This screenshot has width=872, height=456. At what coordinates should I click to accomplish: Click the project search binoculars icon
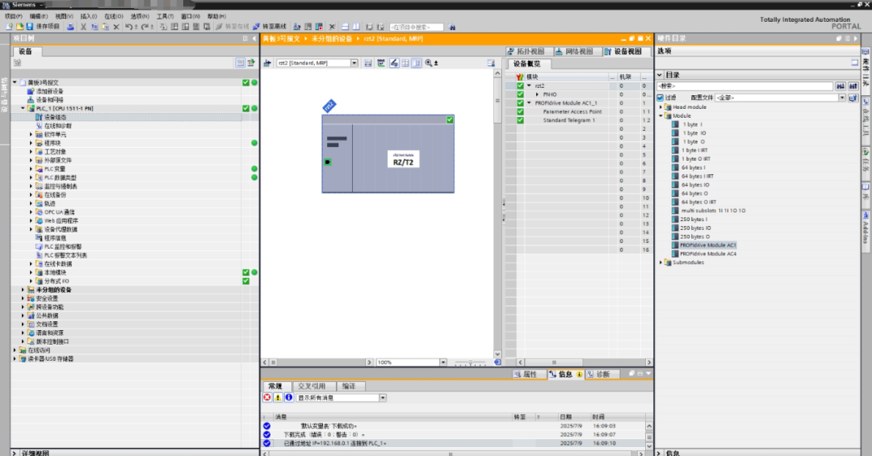452,27
